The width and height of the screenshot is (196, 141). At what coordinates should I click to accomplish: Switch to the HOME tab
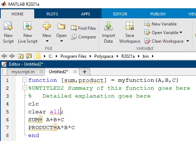[x=17, y=14]
